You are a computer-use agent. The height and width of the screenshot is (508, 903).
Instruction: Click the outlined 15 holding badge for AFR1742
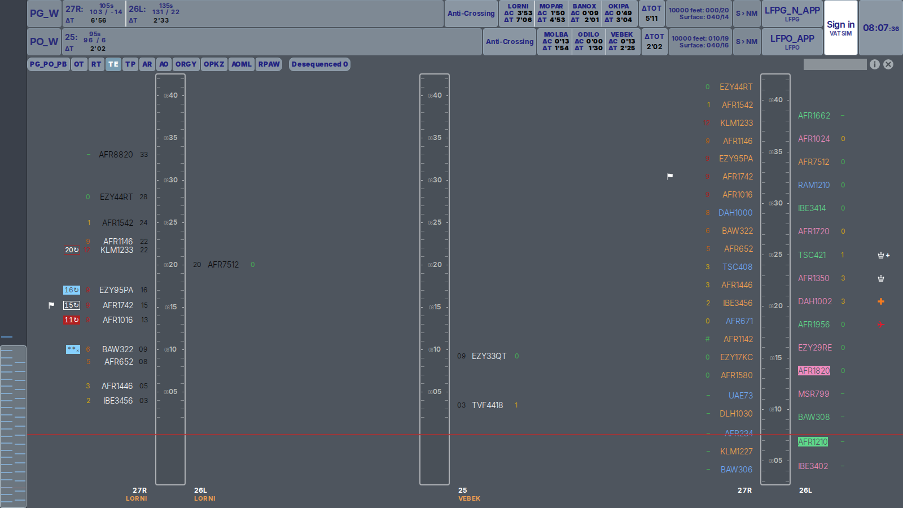[72, 305]
